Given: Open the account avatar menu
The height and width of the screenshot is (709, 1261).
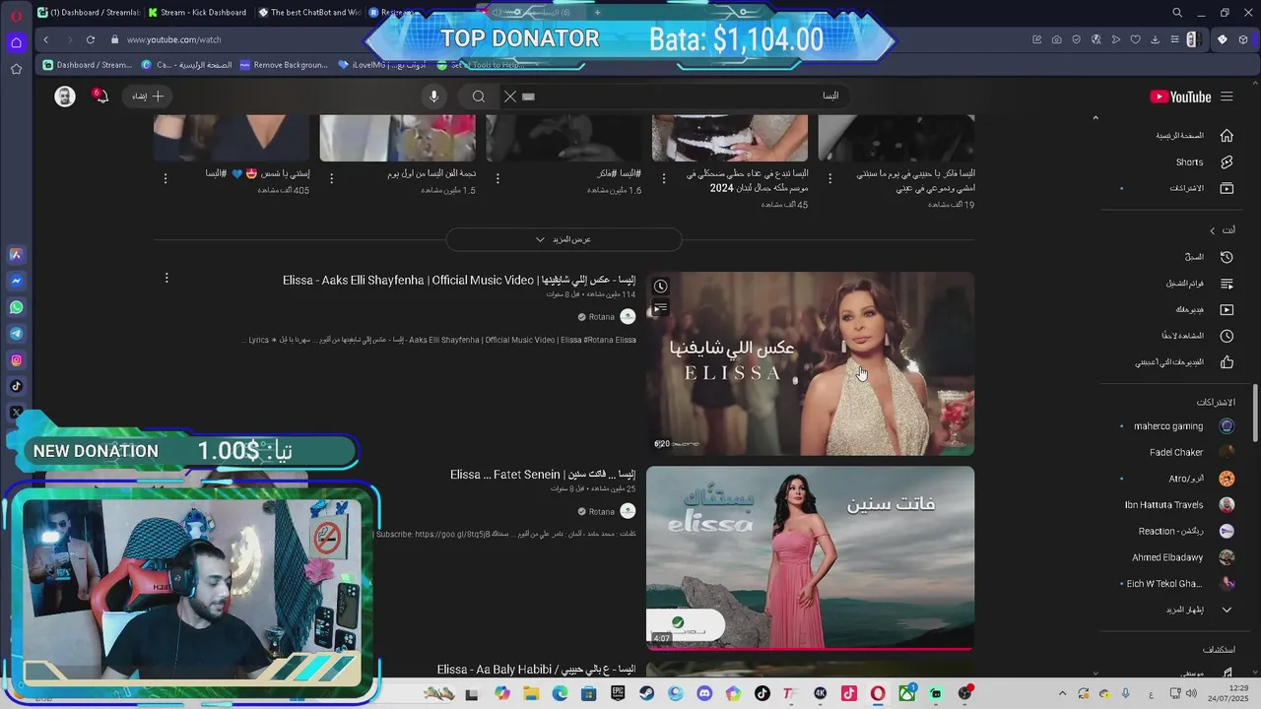Looking at the screenshot, I should (x=65, y=97).
